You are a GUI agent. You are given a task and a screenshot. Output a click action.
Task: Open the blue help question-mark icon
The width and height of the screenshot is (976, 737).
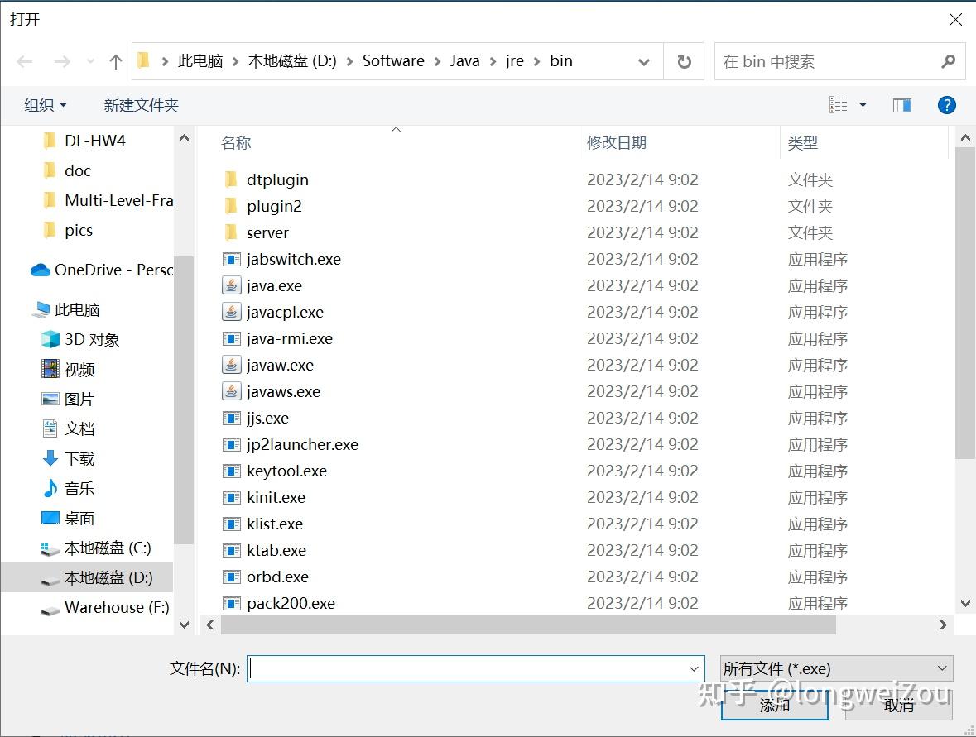[947, 105]
